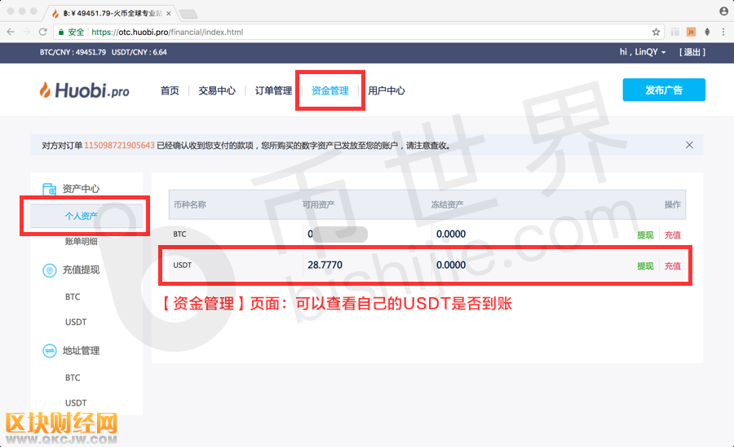
Task: Click the diamond-shaped extension icon
Action: [x=707, y=32]
